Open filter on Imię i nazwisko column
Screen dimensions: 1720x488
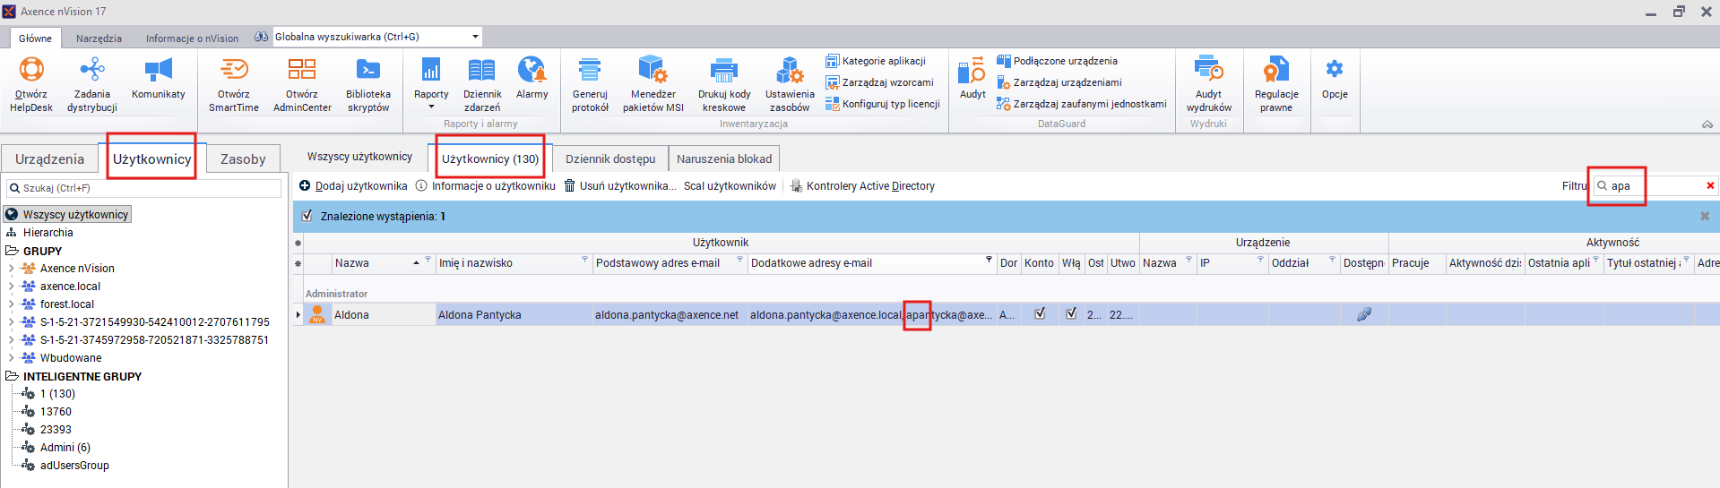coord(584,260)
